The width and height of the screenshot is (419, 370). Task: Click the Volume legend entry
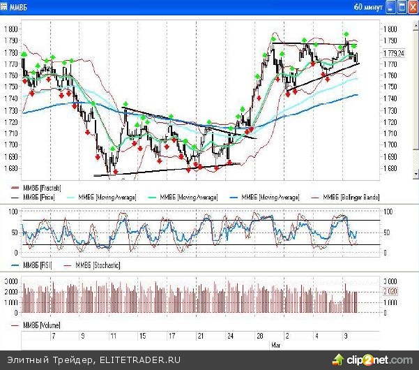coord(40,325)
